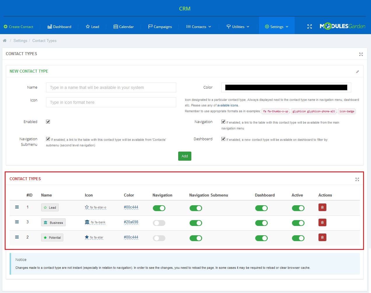Screen dimensions: 371x293
Task: Open the available icons link
Action: pos(228,106)
